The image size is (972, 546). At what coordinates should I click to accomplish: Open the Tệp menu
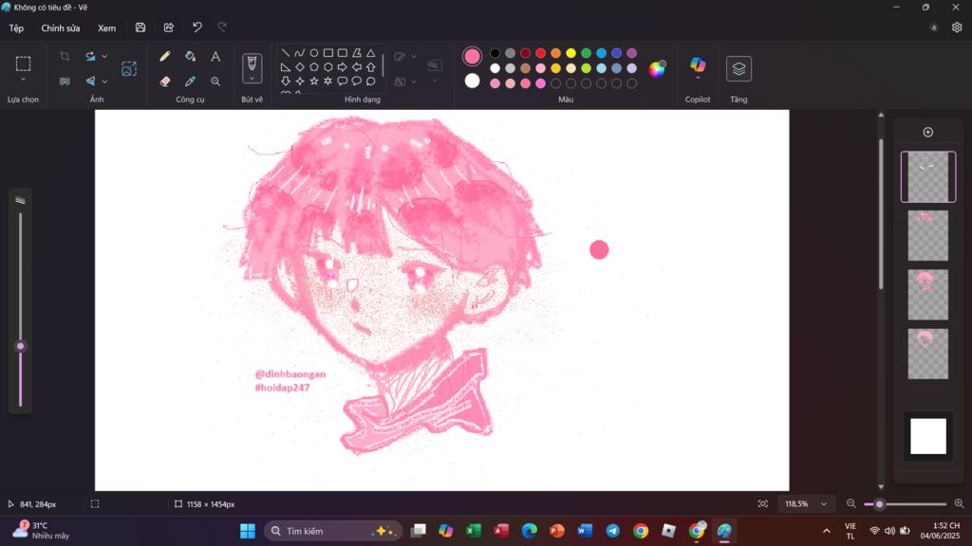(16, 28)
